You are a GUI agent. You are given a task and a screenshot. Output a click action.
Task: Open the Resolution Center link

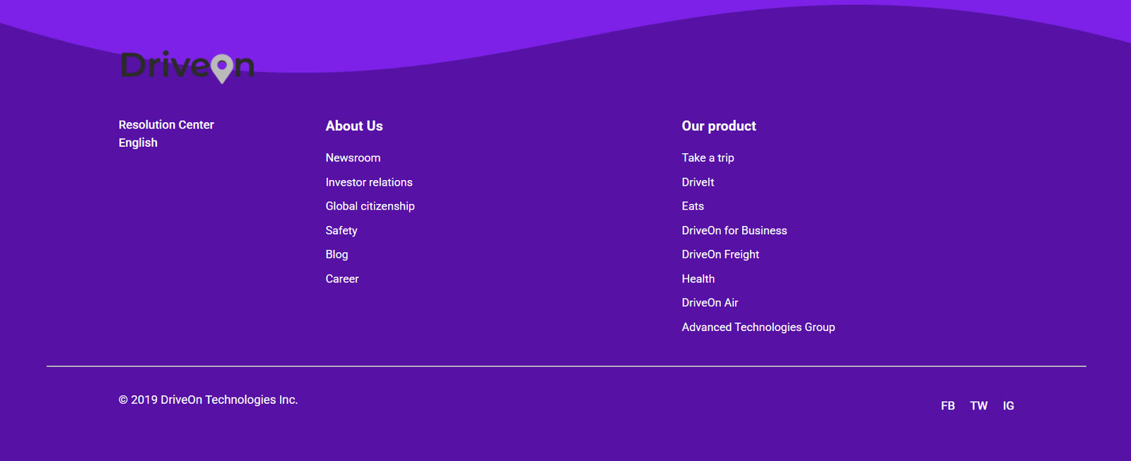(x=166, y=125)
